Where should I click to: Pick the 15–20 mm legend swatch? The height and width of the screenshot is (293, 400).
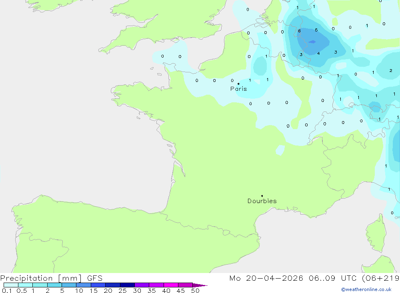(98, 285)
